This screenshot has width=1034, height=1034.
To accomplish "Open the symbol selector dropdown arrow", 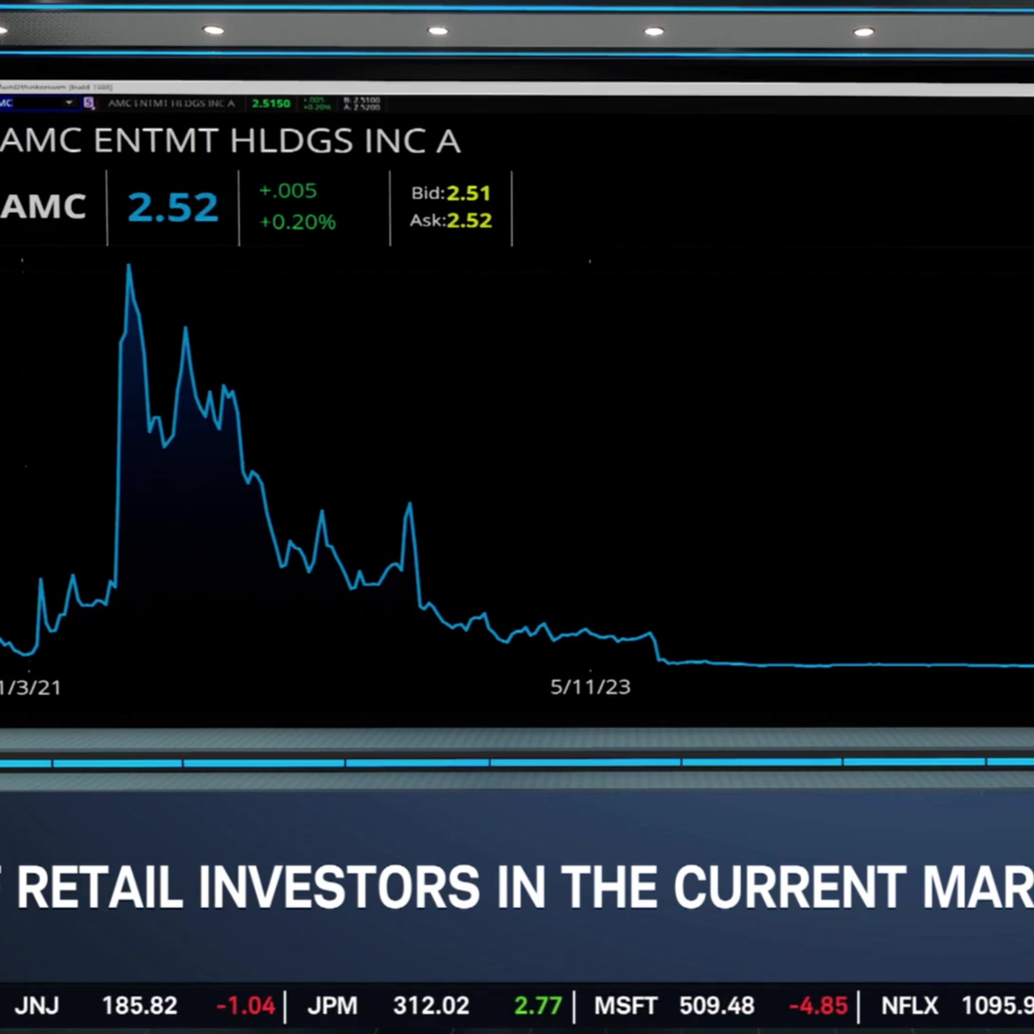I will 69,103.
